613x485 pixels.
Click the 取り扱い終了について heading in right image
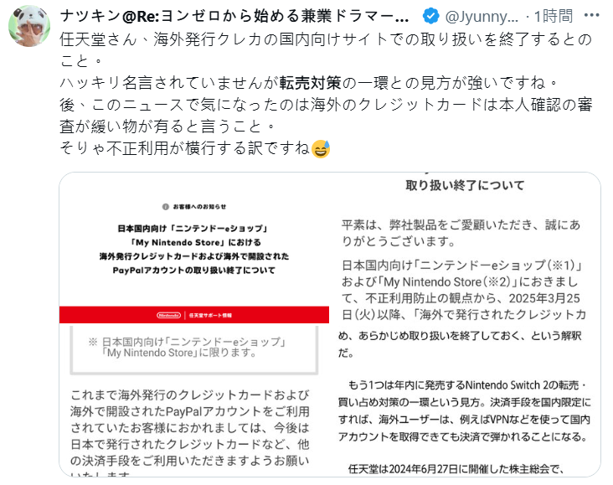pyautogui.click(x=465, y=185)
